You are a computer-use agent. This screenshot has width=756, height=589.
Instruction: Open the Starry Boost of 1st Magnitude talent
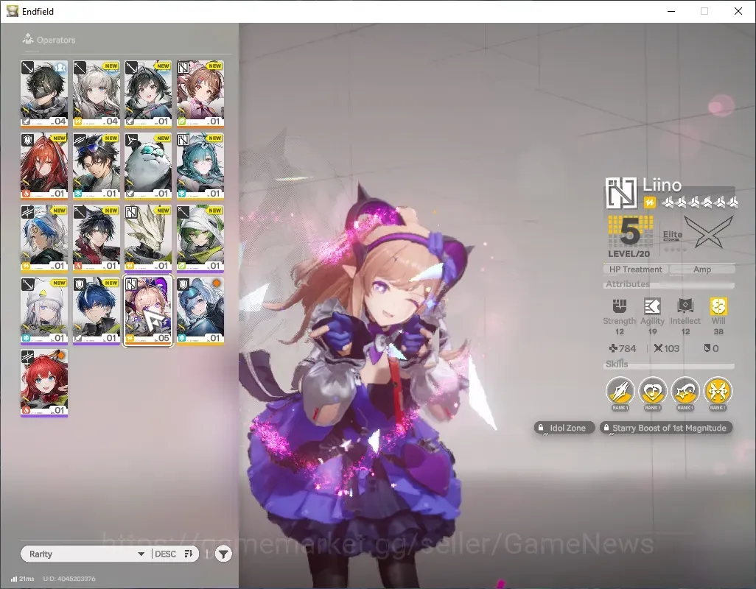tap(666, 428)
